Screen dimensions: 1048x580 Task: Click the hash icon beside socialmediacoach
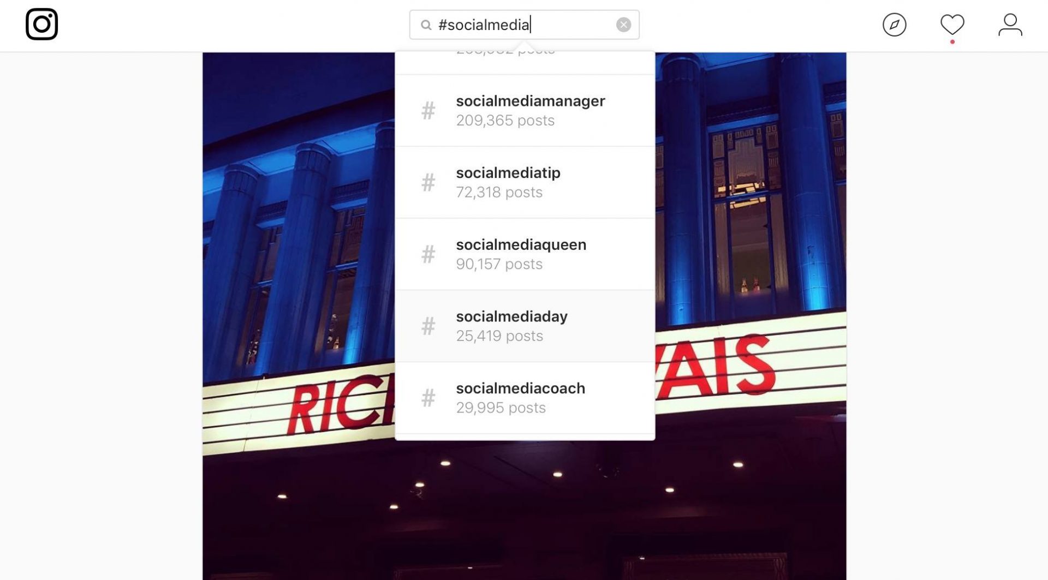point(428,398)
